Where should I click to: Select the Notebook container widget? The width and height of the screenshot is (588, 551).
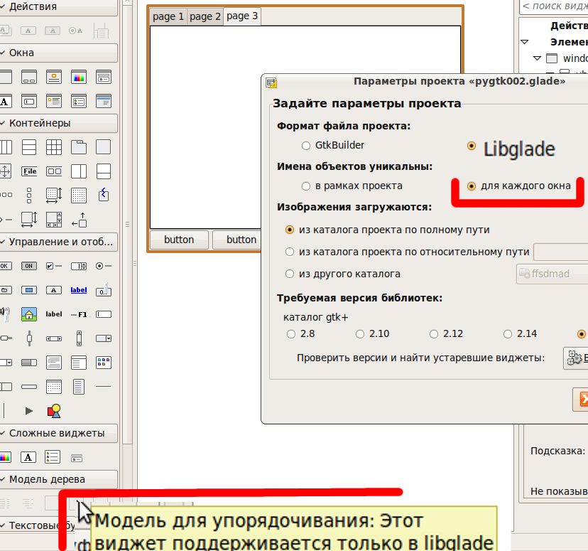[x=79, y=147]
